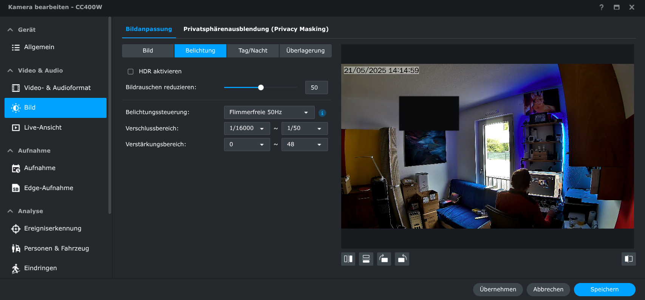Open the Belichtungssteuerung dropdown
This screenshot has width=645, height=300.
coord(269,112)
